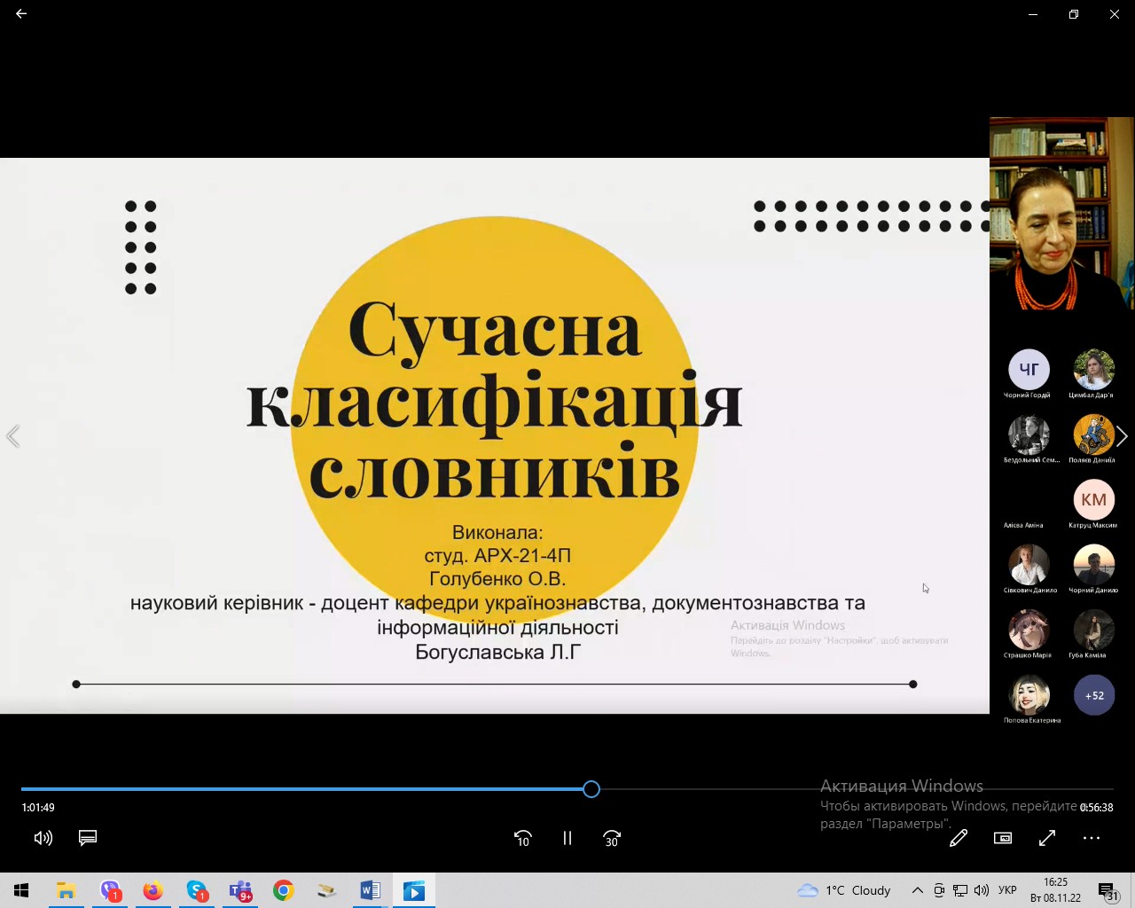
Task: Click the left chevron on the slide
Action: pyautogui.click(x=12, y=436)
